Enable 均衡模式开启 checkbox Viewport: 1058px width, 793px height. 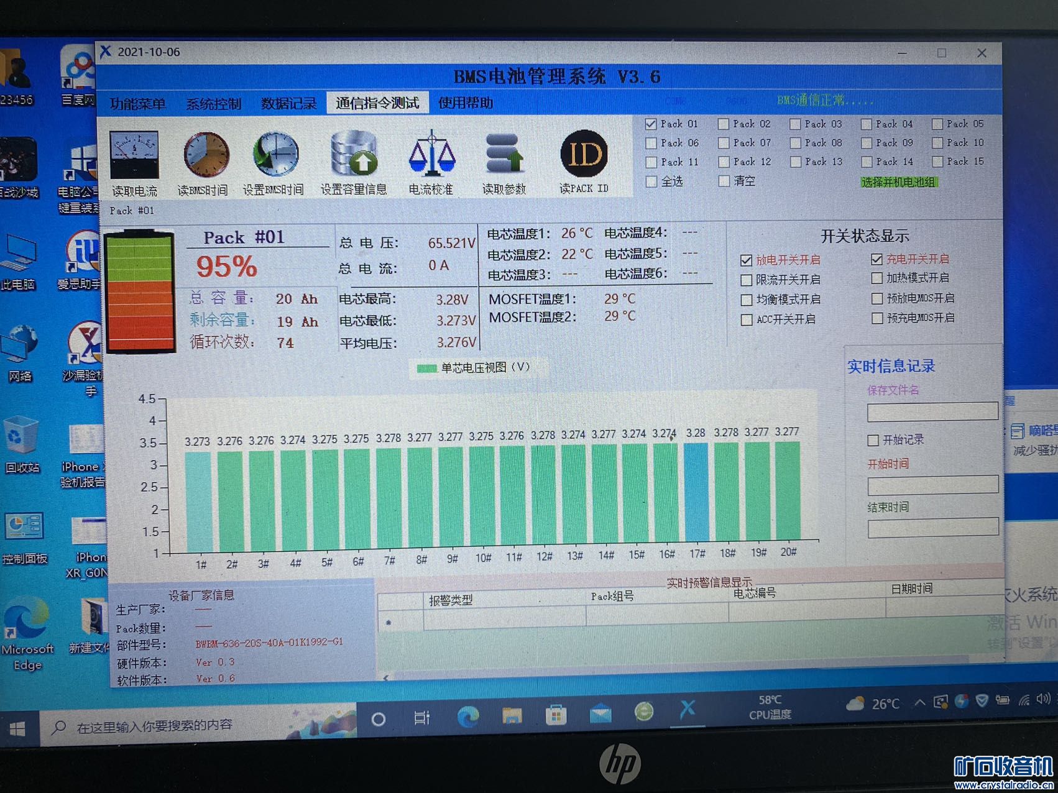coord(747,300)
